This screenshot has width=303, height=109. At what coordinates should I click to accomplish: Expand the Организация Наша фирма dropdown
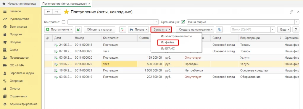pyautogui.click(x=297, y=22)
